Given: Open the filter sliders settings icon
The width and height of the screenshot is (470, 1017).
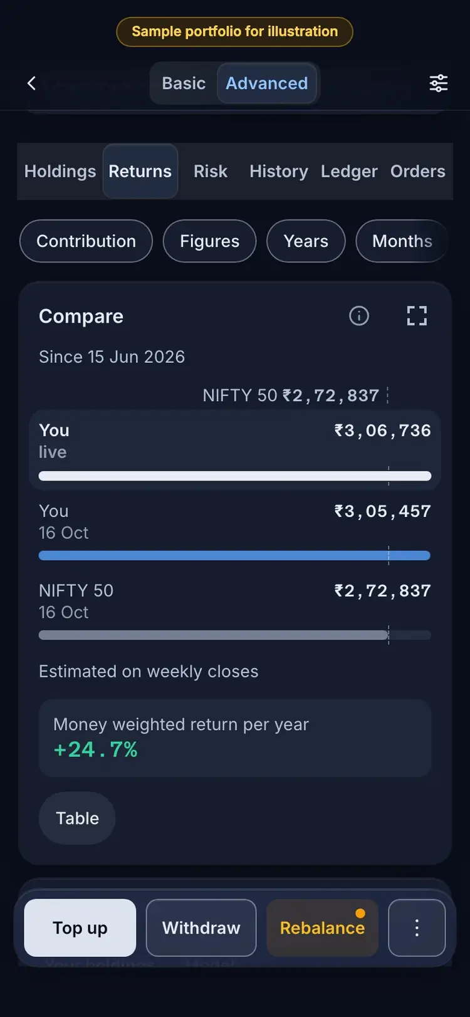Looking at the screenshot, I should click(x=438, y=83).
